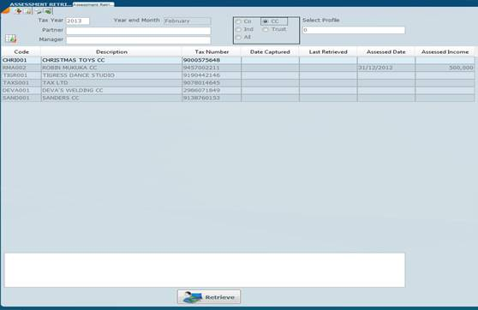Viewport: 478px width, 310px height.
Task: Select the TAXS001 code cell
Action: point(21,83)
